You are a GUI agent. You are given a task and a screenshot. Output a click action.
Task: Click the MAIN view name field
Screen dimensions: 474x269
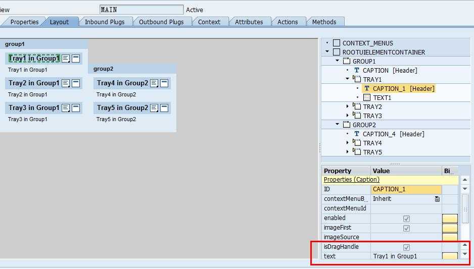[x=141, y=10]
